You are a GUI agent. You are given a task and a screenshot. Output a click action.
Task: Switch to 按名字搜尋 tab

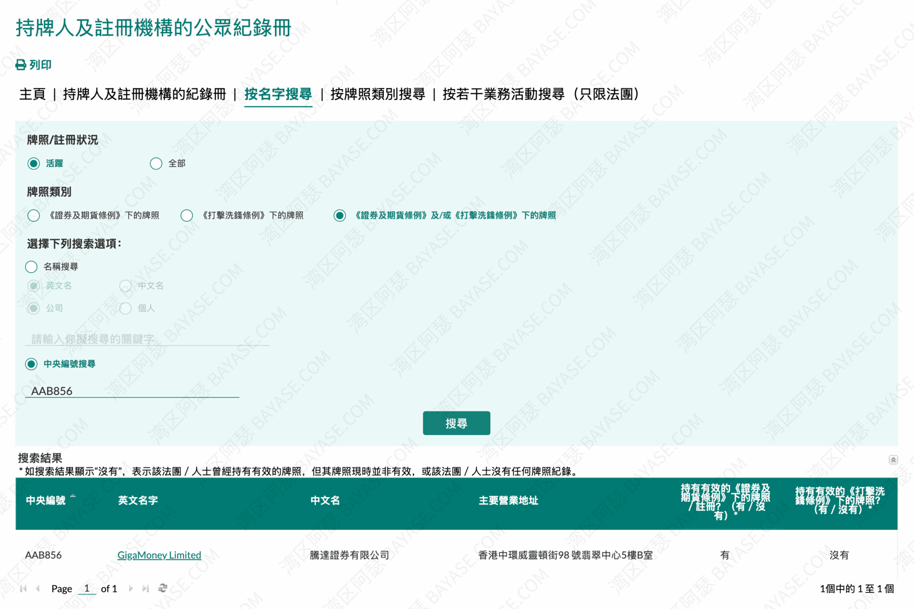point(278,94)
